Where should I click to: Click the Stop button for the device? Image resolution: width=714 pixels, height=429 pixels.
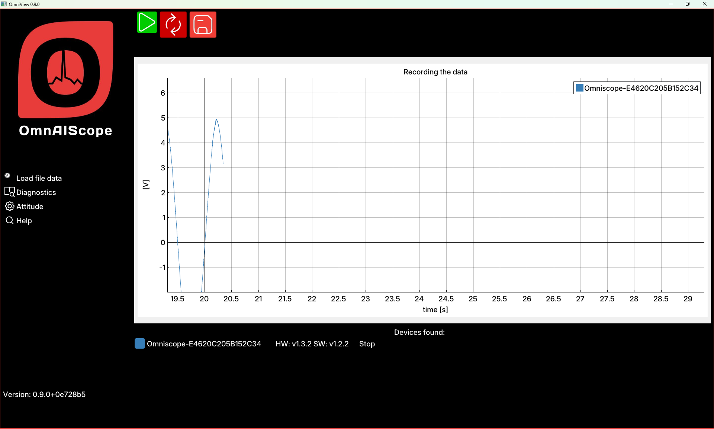[x=367, y=344]
